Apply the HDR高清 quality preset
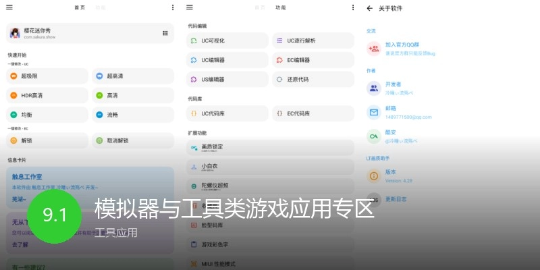The width and height of the screenshot is (540, 270). point(47,95)
